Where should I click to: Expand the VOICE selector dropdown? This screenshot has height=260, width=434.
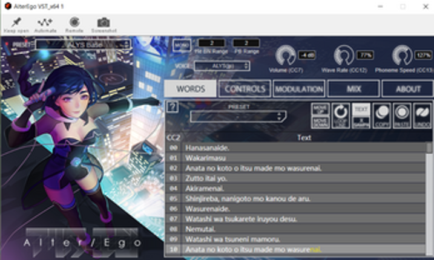[x=222, y=65]
